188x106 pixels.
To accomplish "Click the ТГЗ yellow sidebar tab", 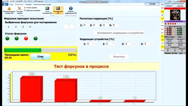I will pyautogui.click(x=162, y=19).
